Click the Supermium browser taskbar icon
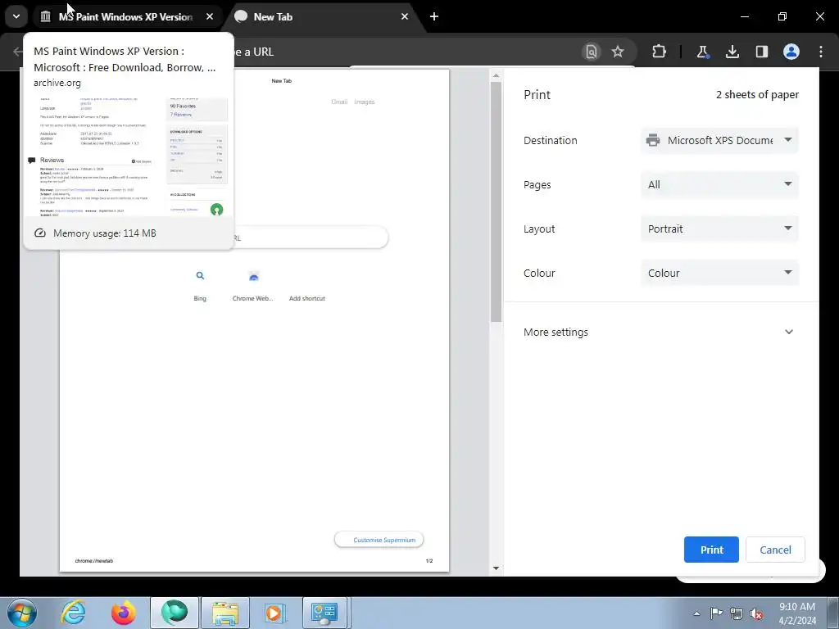 (x=175, y=613)
